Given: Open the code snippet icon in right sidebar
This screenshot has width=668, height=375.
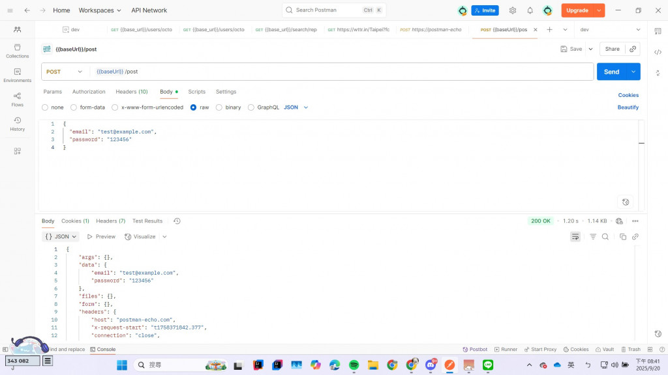Looking at the screenshot, I should (x=658, y=52).
